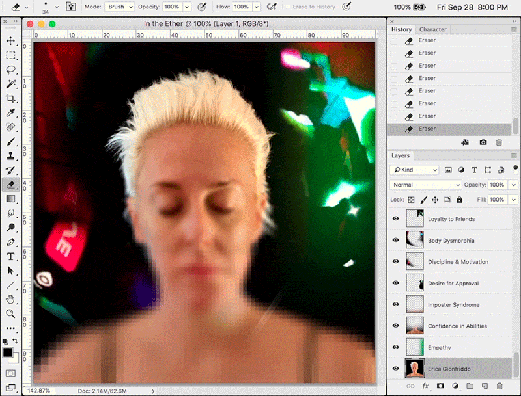Select the Smudge tool
Image resolution: width=521 pixels, height=396 pixels.
(10, 213)
